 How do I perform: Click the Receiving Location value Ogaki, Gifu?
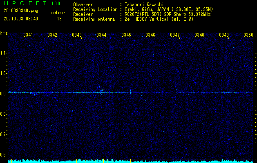169,9
